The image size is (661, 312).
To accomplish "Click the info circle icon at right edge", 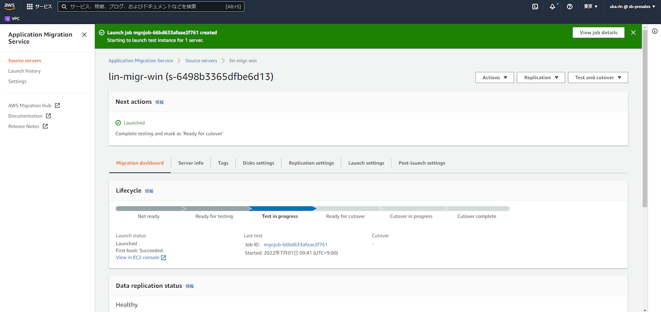I will (x=654, y=31).
